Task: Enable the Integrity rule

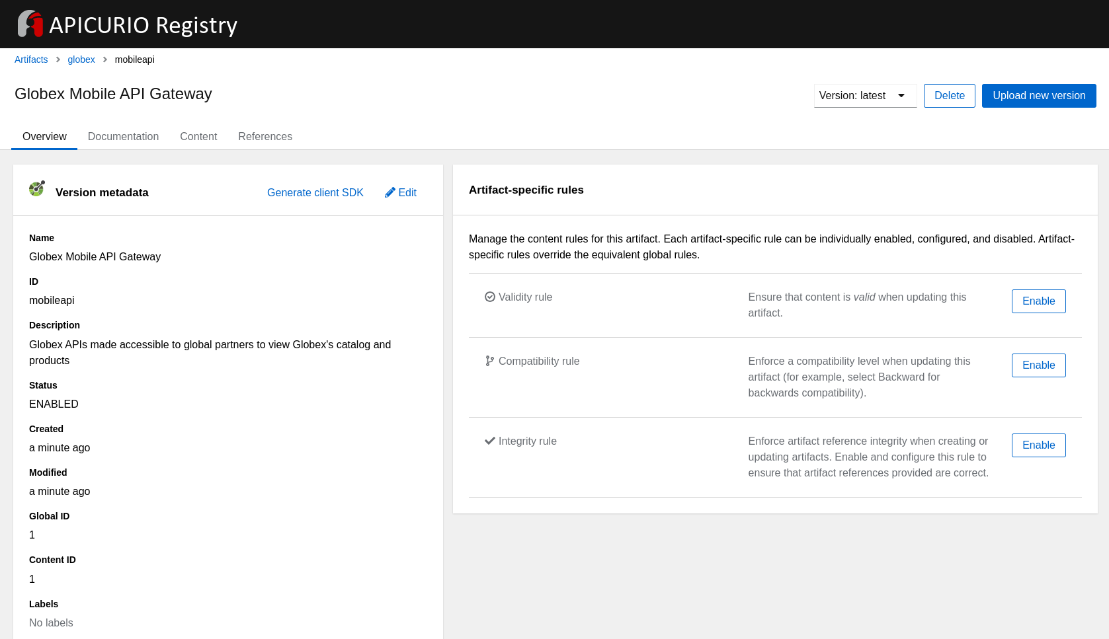Action: pos(1038,445)
